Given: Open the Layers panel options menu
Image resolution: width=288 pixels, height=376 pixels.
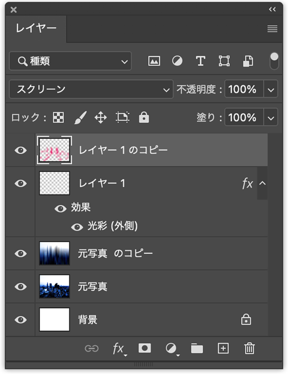Looking at the screenshot, I should point(272,29).
